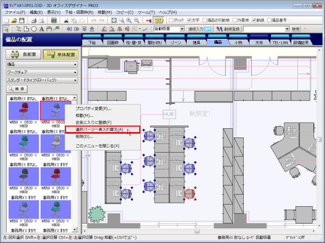Open the スタンダードタイプ(ローバック) dropdown

click(41, 80)
